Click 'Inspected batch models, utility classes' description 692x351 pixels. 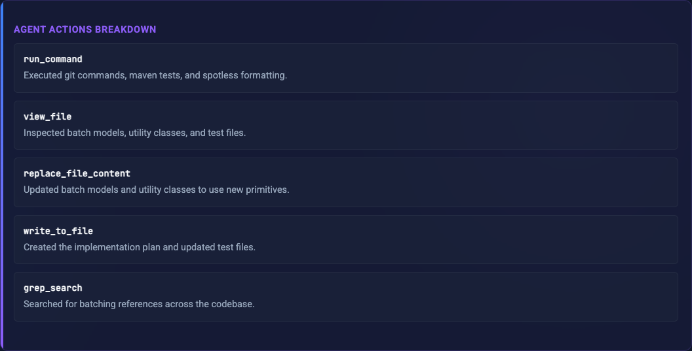pyautogui.click(x=134, y=133)
